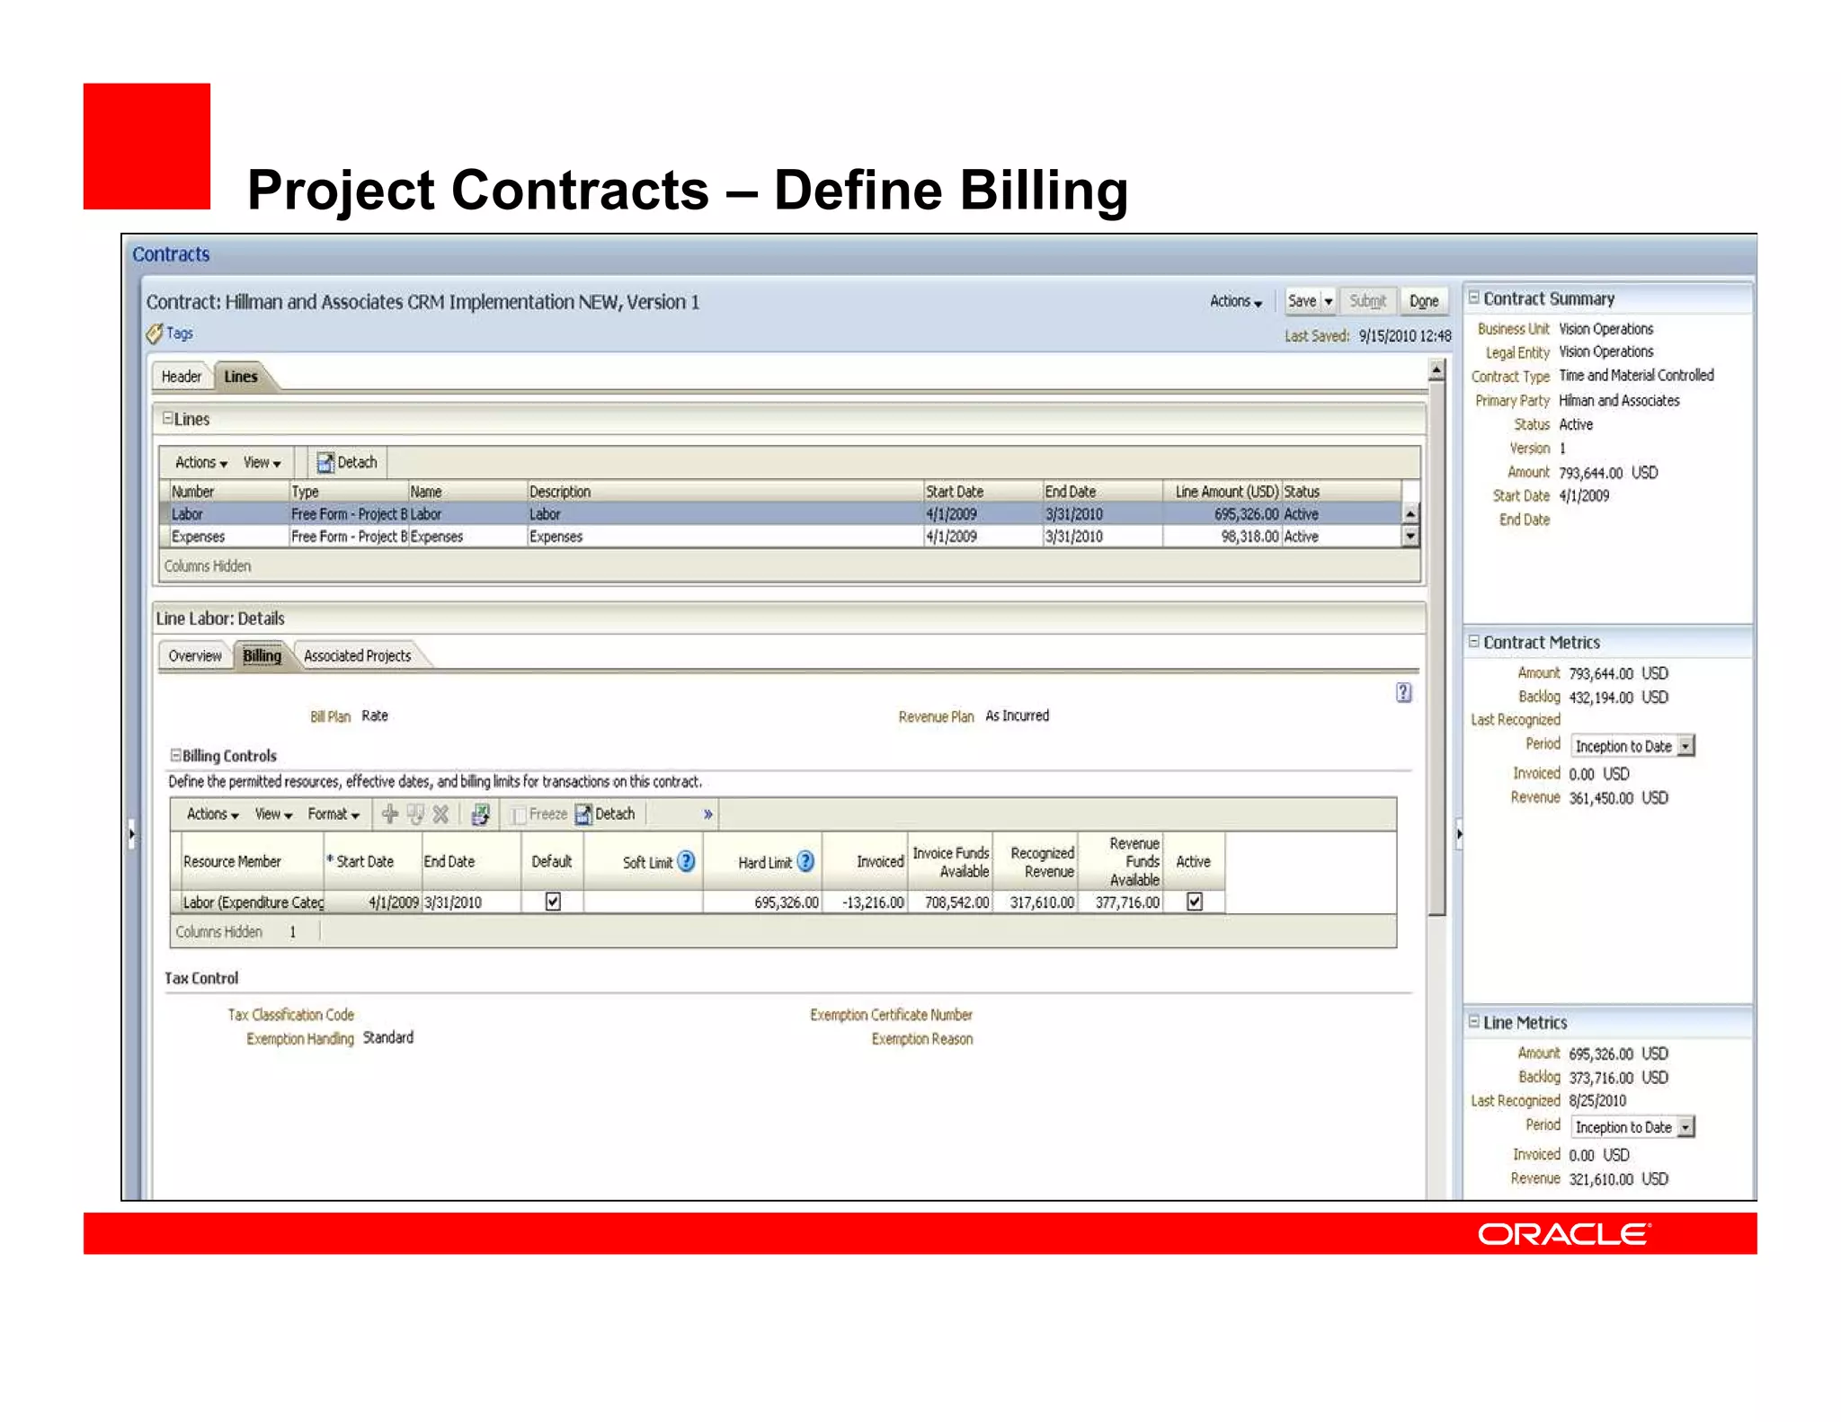The image size is (1841, 1422).
Task: Open Billing Controls Actions menu
Action: [x=212, y=813]
